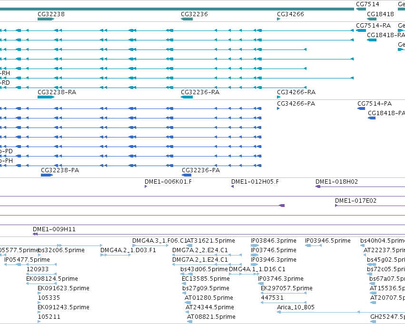The image size is (405, 324).
Task: Click the IP05477.5prime EST label
Action: point(27,260)
